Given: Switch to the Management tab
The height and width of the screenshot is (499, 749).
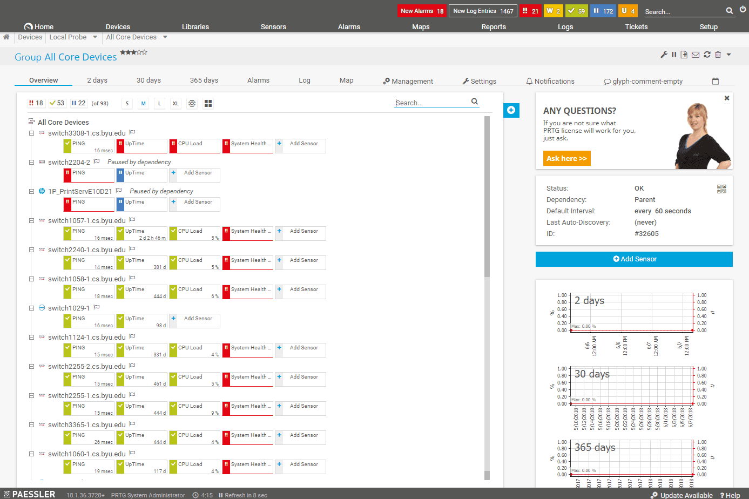Looking at the screenshot, I should coord(408,81).
